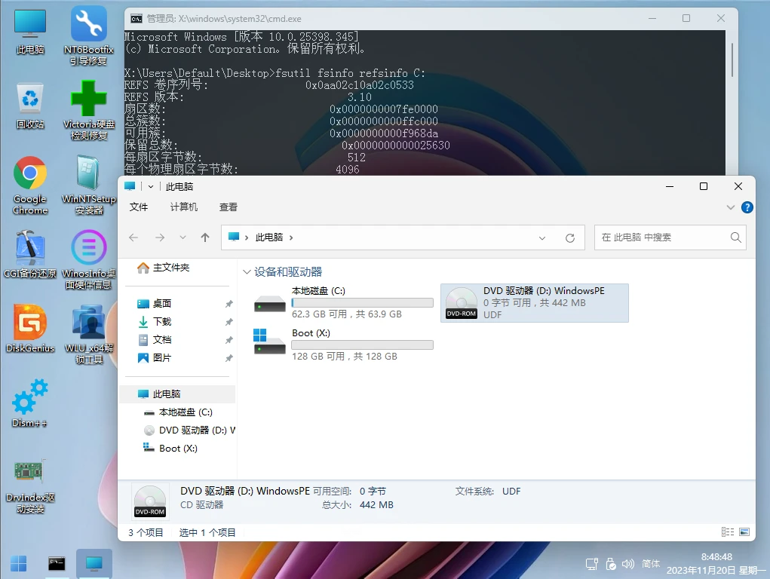The image size is (770, 579).
Task: Launch Victoria硬盘检测修复 desktop icon
Action: tap(88, 110)
